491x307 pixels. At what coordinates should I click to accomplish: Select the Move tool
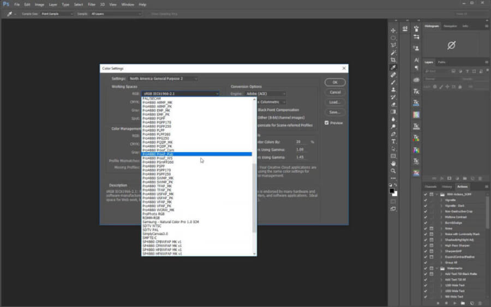[393, 31]
